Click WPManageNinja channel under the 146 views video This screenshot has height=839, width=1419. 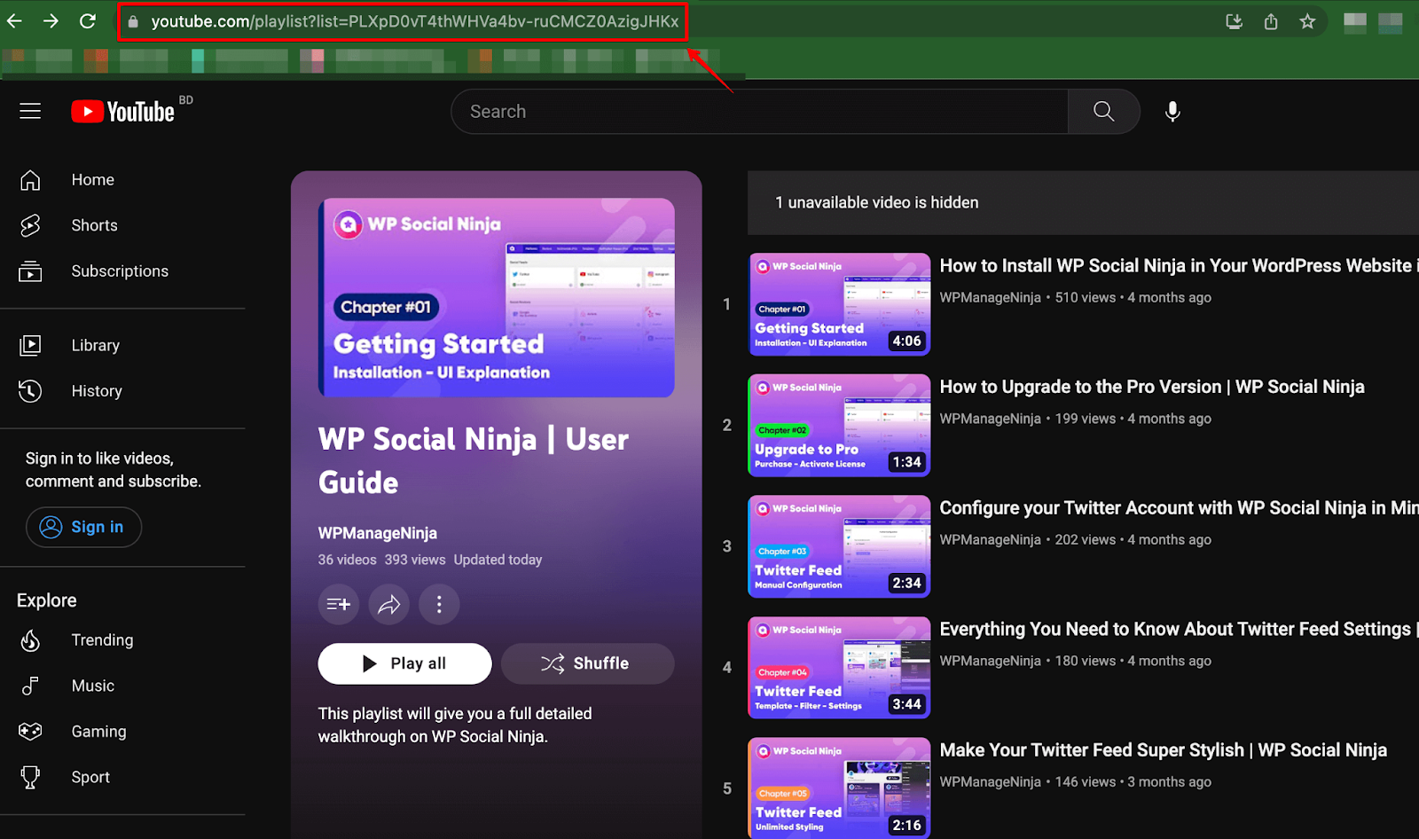pyautogui.click(x=991, y=782)
